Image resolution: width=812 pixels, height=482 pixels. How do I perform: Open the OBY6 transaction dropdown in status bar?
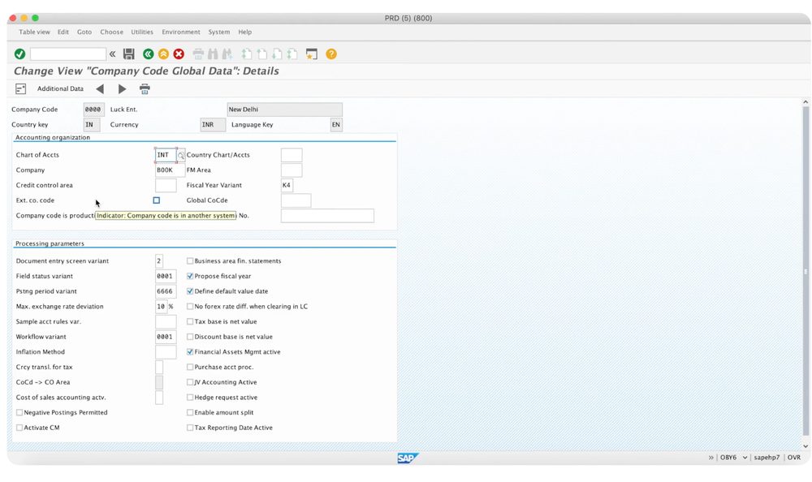[745, 458]
